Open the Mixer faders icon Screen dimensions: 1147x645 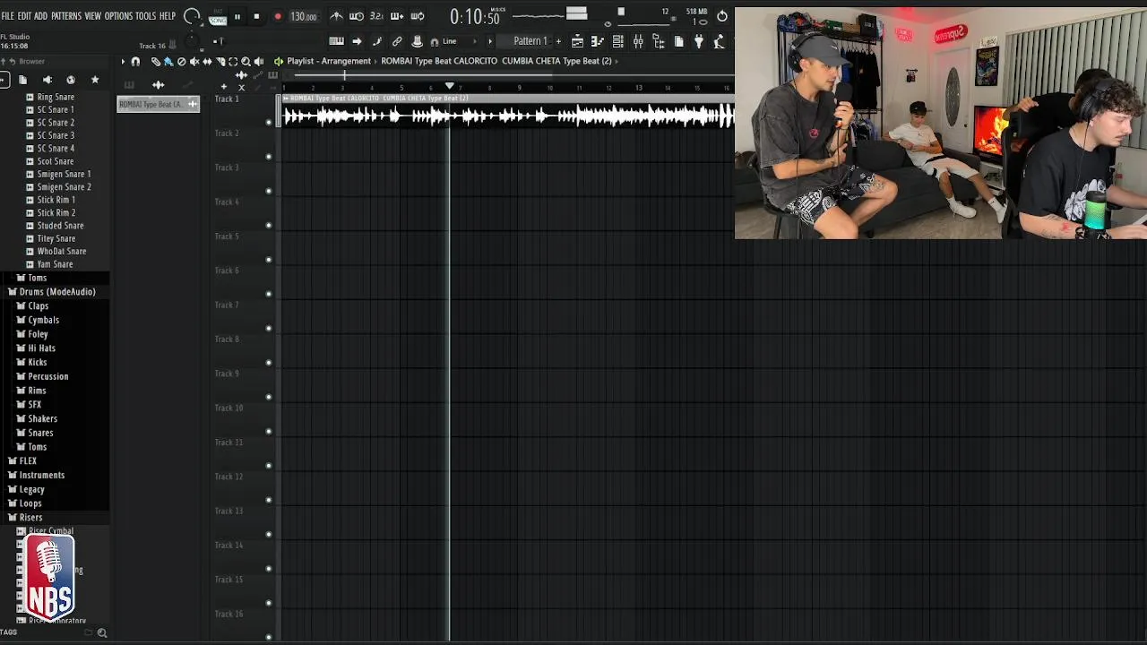[x=638, y=41]
